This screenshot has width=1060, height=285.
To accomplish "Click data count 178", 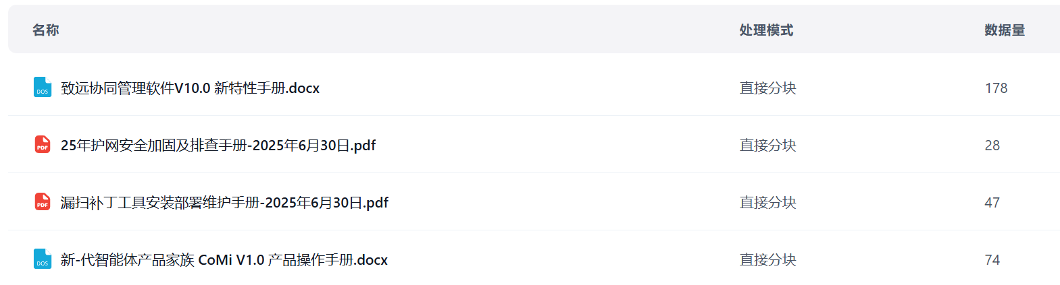I will click(996, 88).
